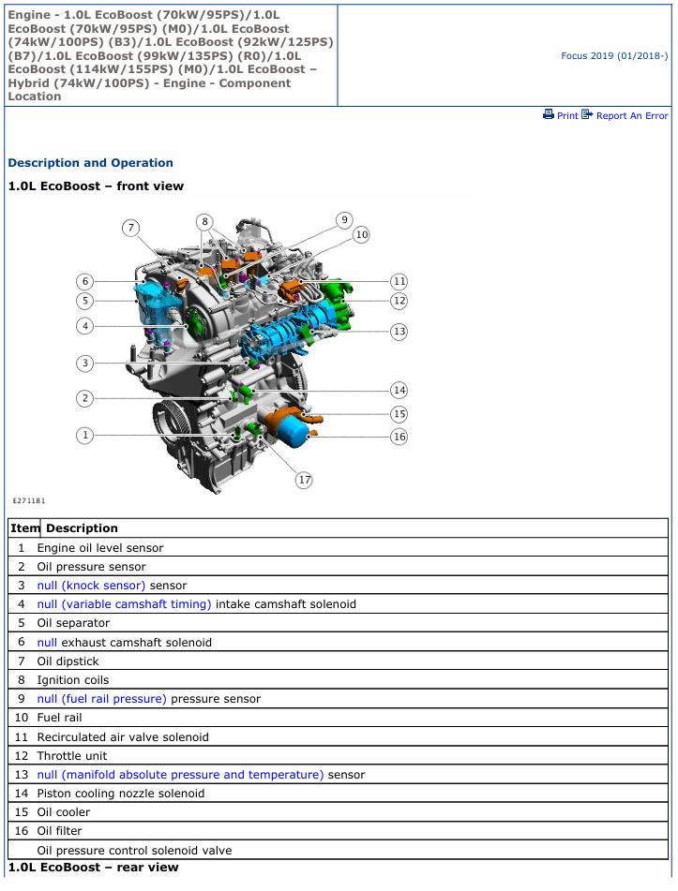Click the 'Piston cooling nozzle solenoid' row
Screen dimensions: 678x891
click(338, 794)
